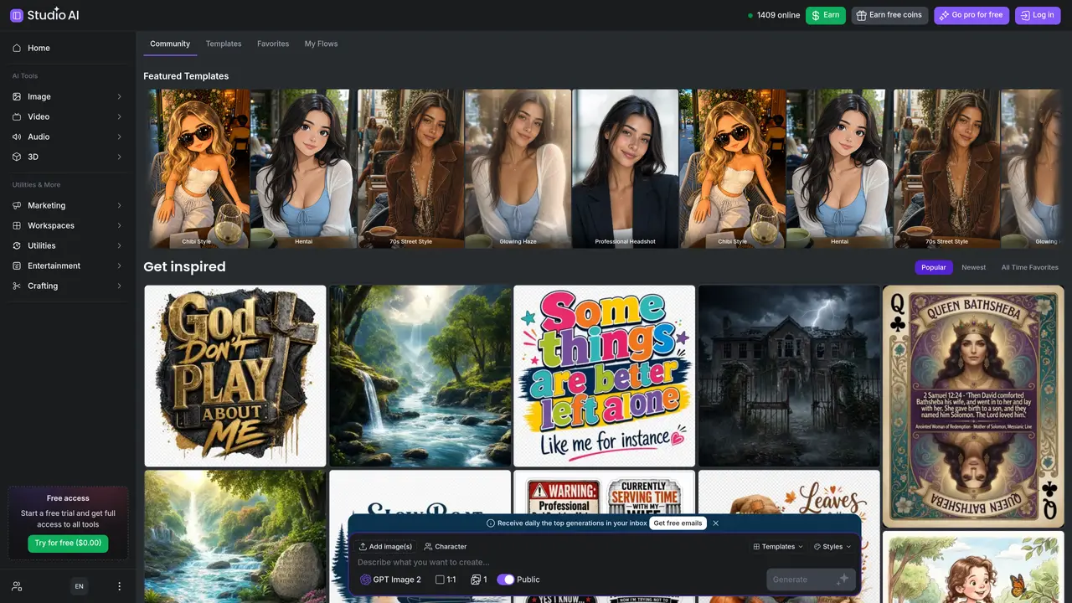Screen dimensions: 1072x603
Task: Click the gift icon for Earn free coins
Action: click(x=861, y=15)
